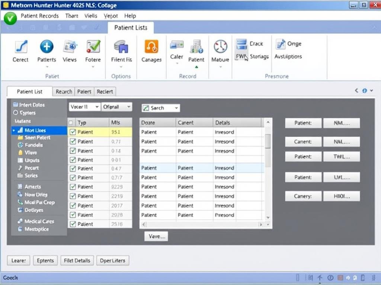The height and width of the screenshot is (285, 381).
Task: Switch to the Rearch tab
Action: pos(64,92)
